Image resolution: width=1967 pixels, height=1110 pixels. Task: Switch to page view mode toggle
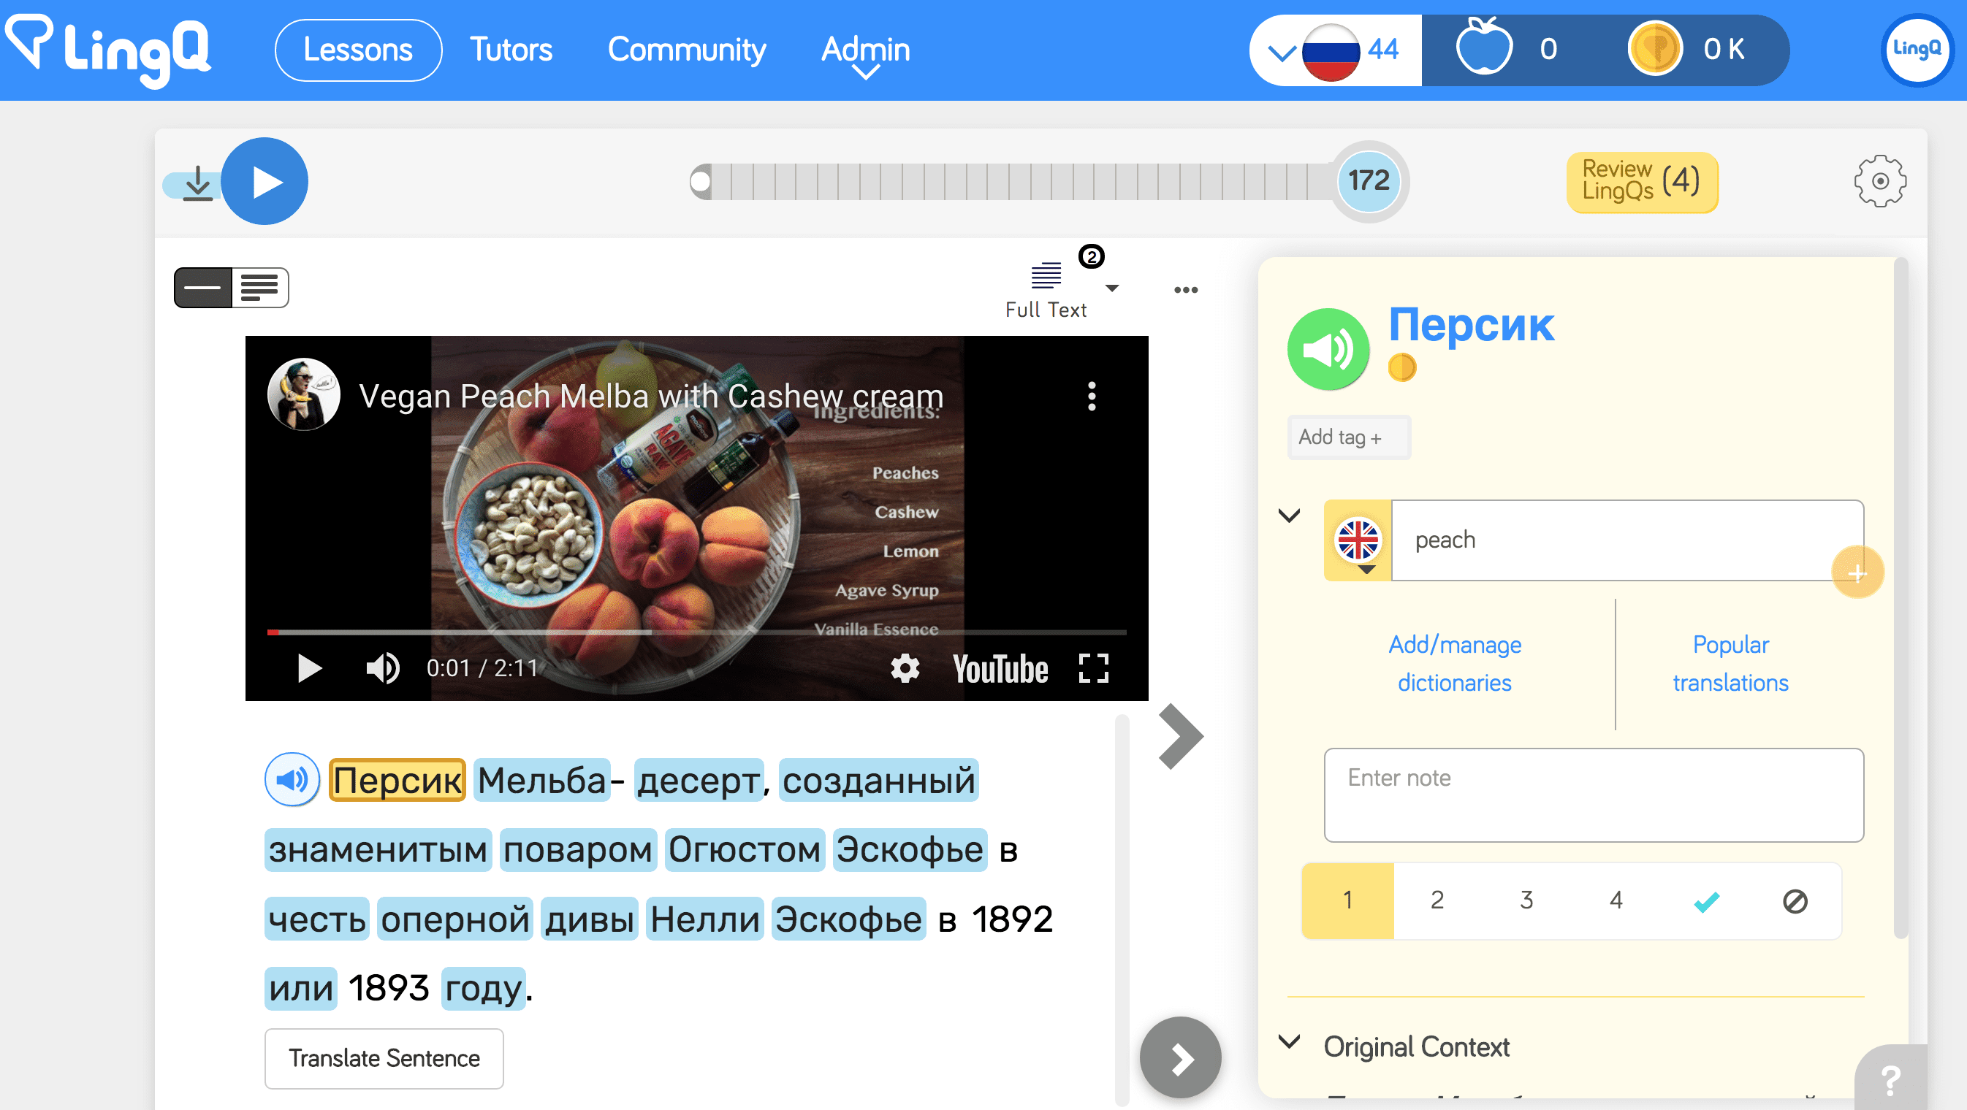(x=259, y=288)
